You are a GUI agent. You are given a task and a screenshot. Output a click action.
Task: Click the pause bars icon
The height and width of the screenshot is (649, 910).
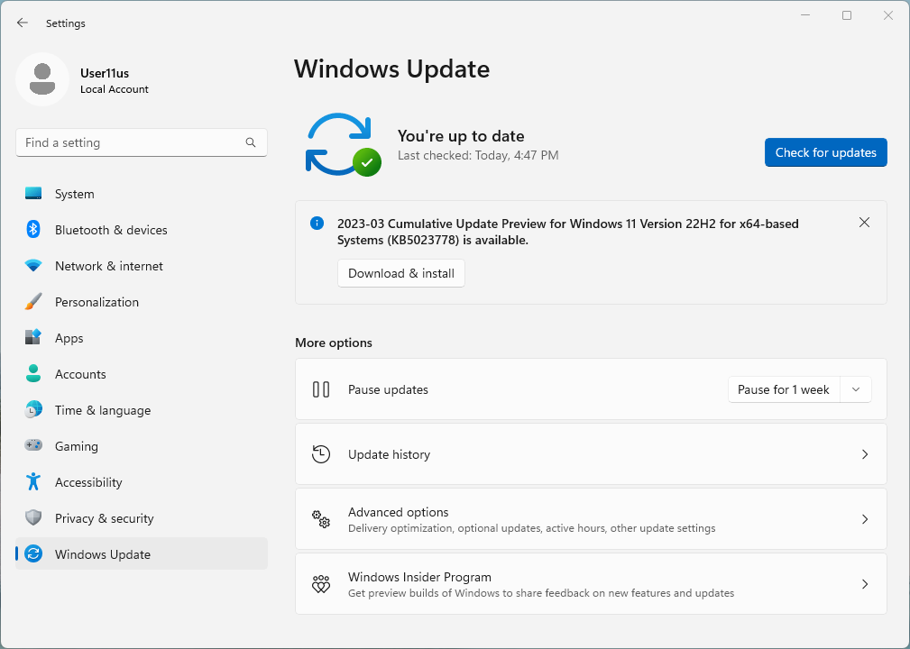[321, 389]
